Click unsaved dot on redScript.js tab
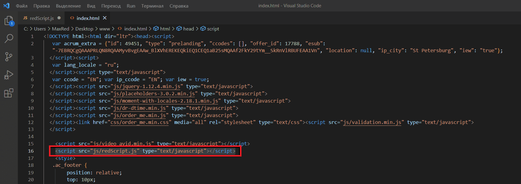This screenshot has width=521, height=184. pos(59,18)
